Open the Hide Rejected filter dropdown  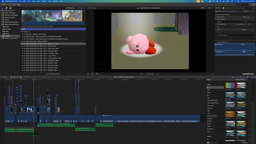pyautogui.click(x=71, y=8)
